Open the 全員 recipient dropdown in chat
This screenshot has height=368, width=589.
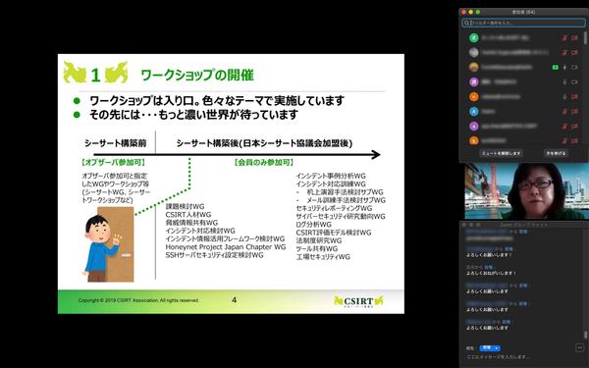pos(490,348)
